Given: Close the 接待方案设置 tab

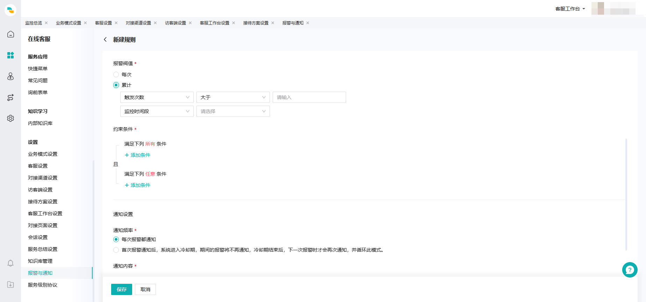Looking at the screenshot, I should pos(273,23).
